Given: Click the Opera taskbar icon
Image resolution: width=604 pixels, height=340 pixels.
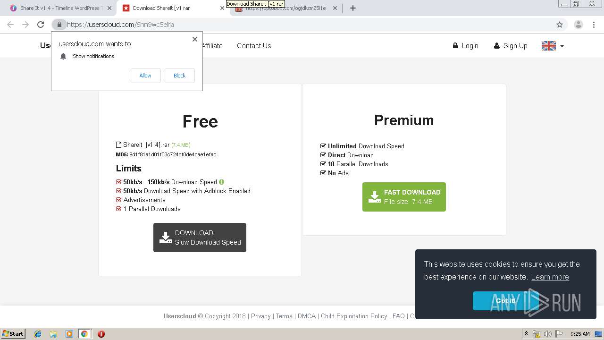Looking at the screenshot, I should coord(101,334).
